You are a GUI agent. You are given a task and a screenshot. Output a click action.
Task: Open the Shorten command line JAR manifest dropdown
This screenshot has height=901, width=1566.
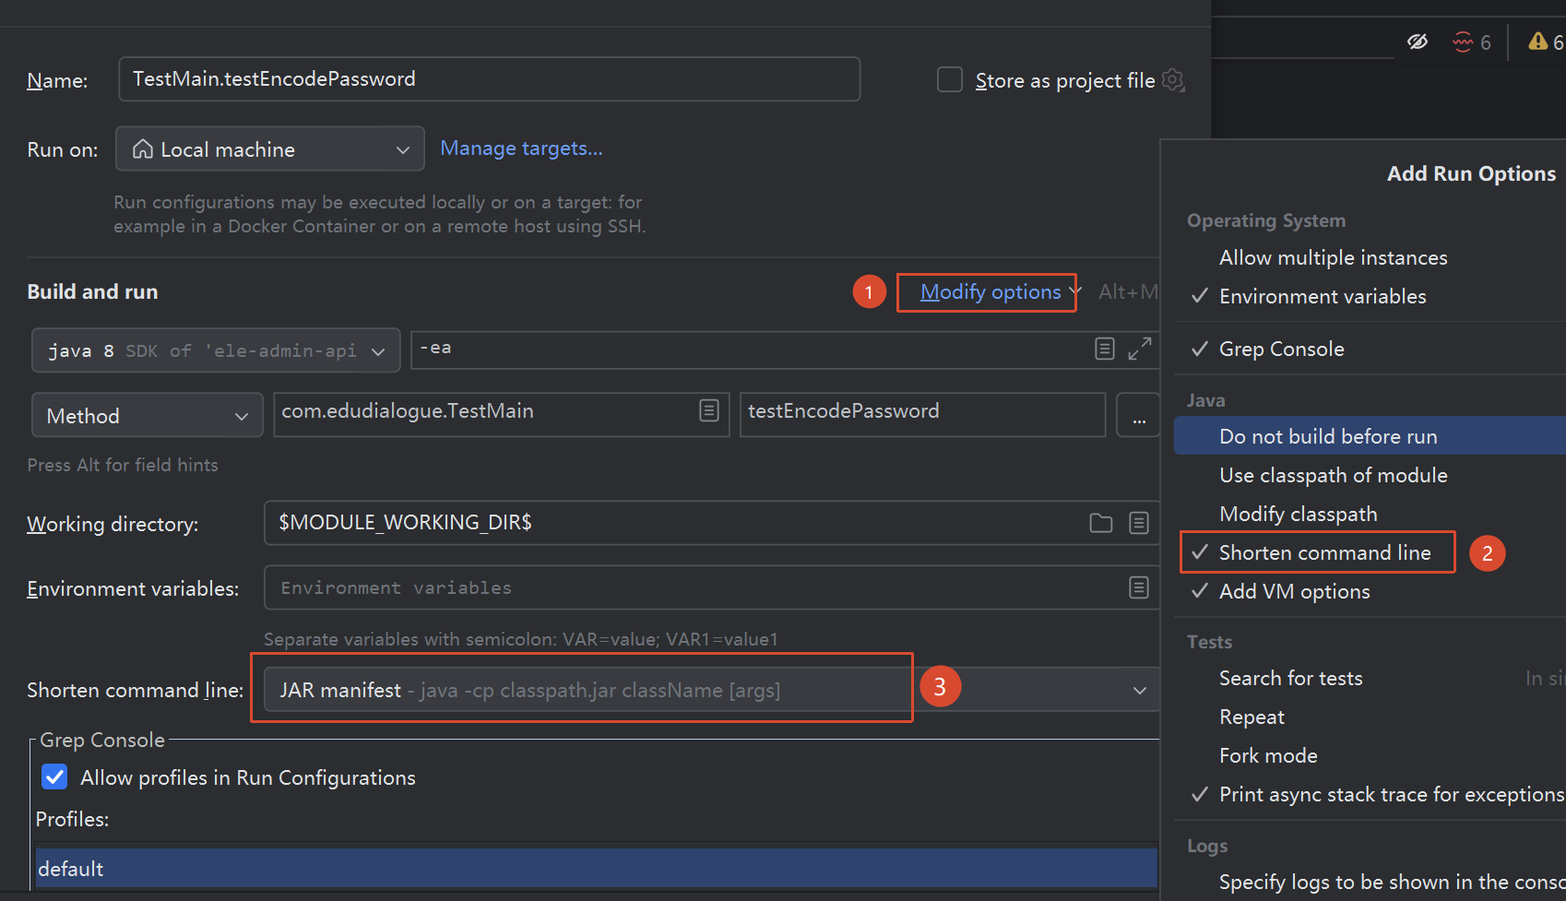pyautogui.click(x=711, y=690)
